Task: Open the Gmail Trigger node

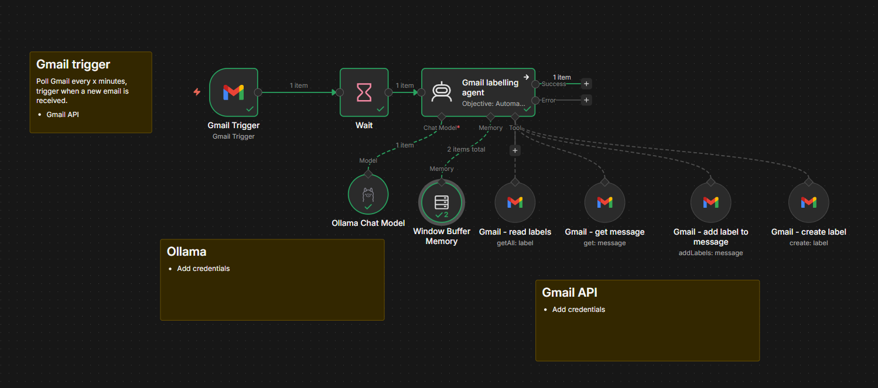Action: pyautogui.click(x=234, y=92)
